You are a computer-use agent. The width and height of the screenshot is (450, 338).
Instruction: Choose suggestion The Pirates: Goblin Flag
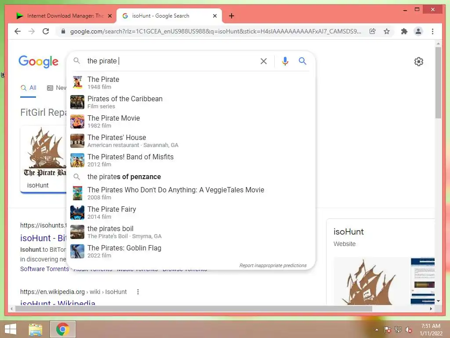[x=191, y=251]
